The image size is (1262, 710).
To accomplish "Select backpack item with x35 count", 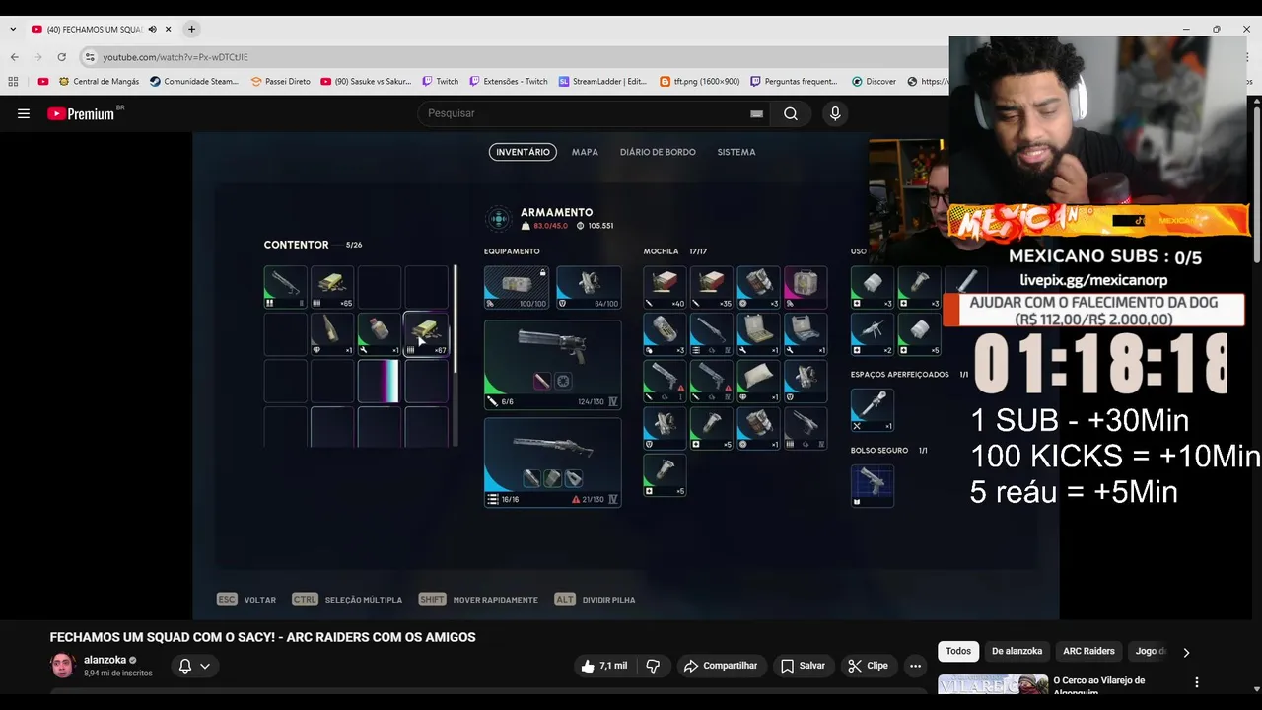I will [712, 287].
